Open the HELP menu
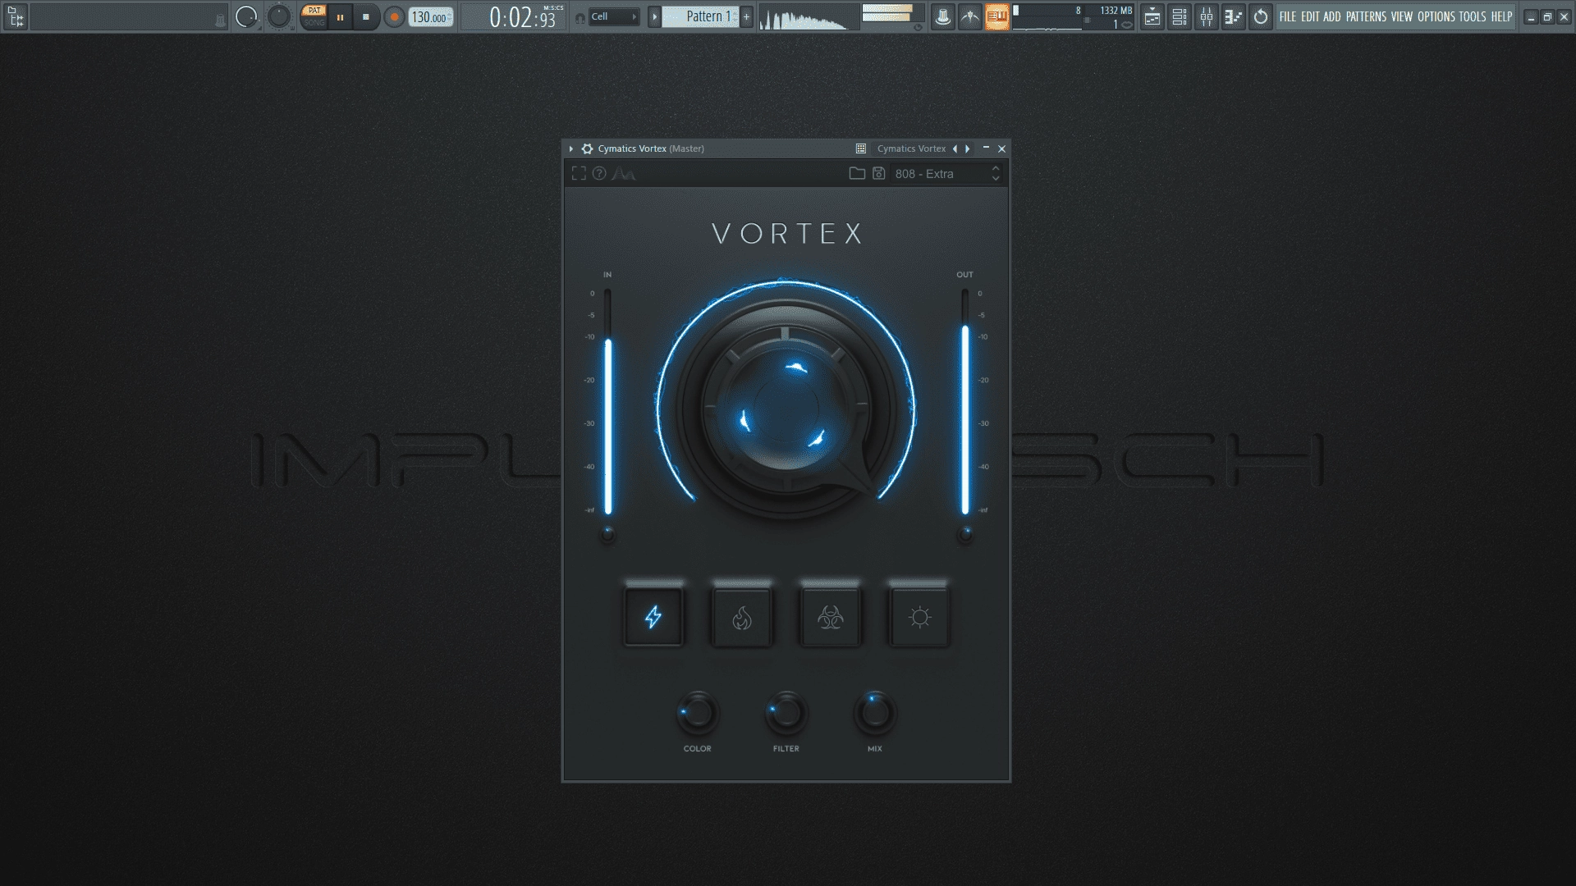Screen dimensions: 1576x886 click(x=1501, y=16)
